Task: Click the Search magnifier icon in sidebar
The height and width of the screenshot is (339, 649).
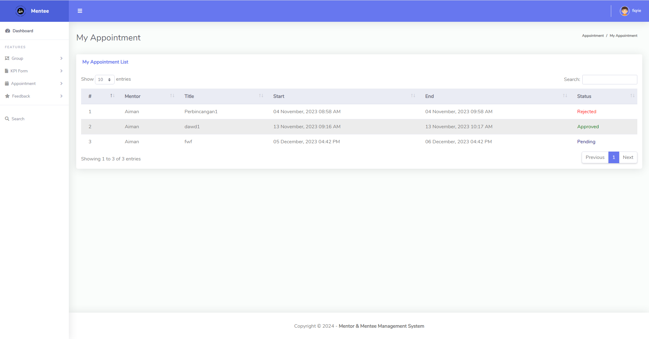Action: point(7,119)
